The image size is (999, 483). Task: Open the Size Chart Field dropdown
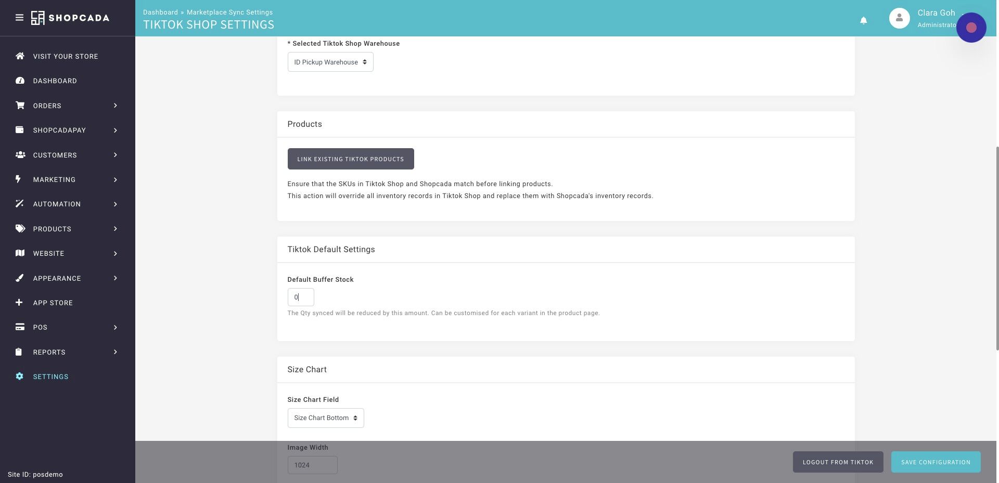pyautogui.click(x=326, y=418)
